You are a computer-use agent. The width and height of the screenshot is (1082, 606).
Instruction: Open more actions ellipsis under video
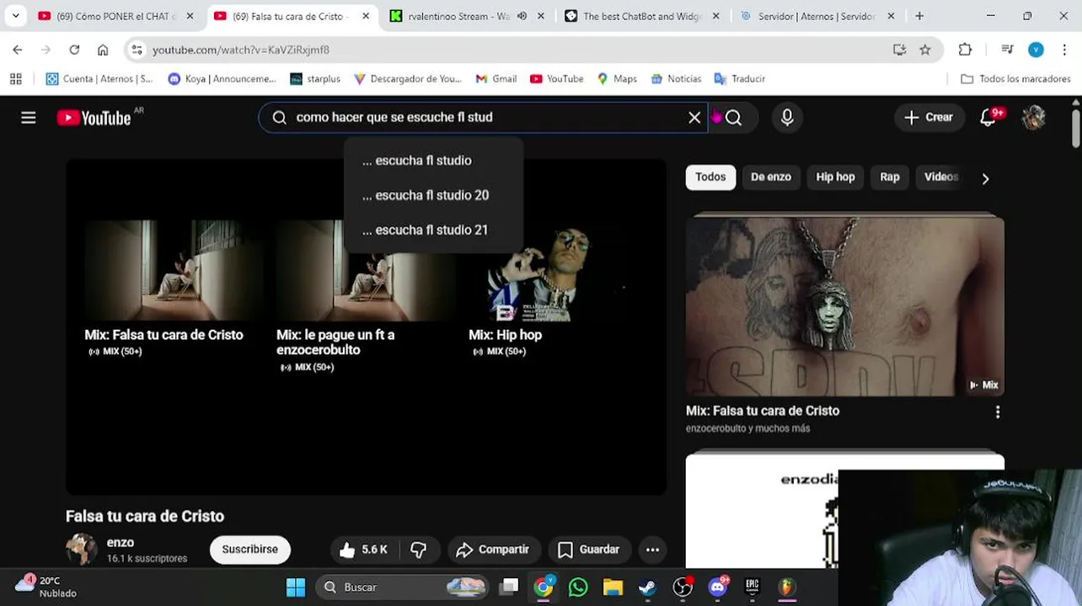(652, 550)
